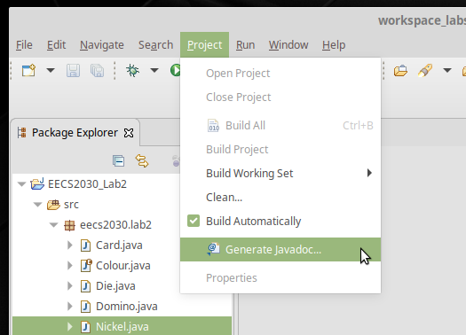Click the Card.java file icon
The image size is (466, 335).
pyautogui.click(x=85, y=245)
